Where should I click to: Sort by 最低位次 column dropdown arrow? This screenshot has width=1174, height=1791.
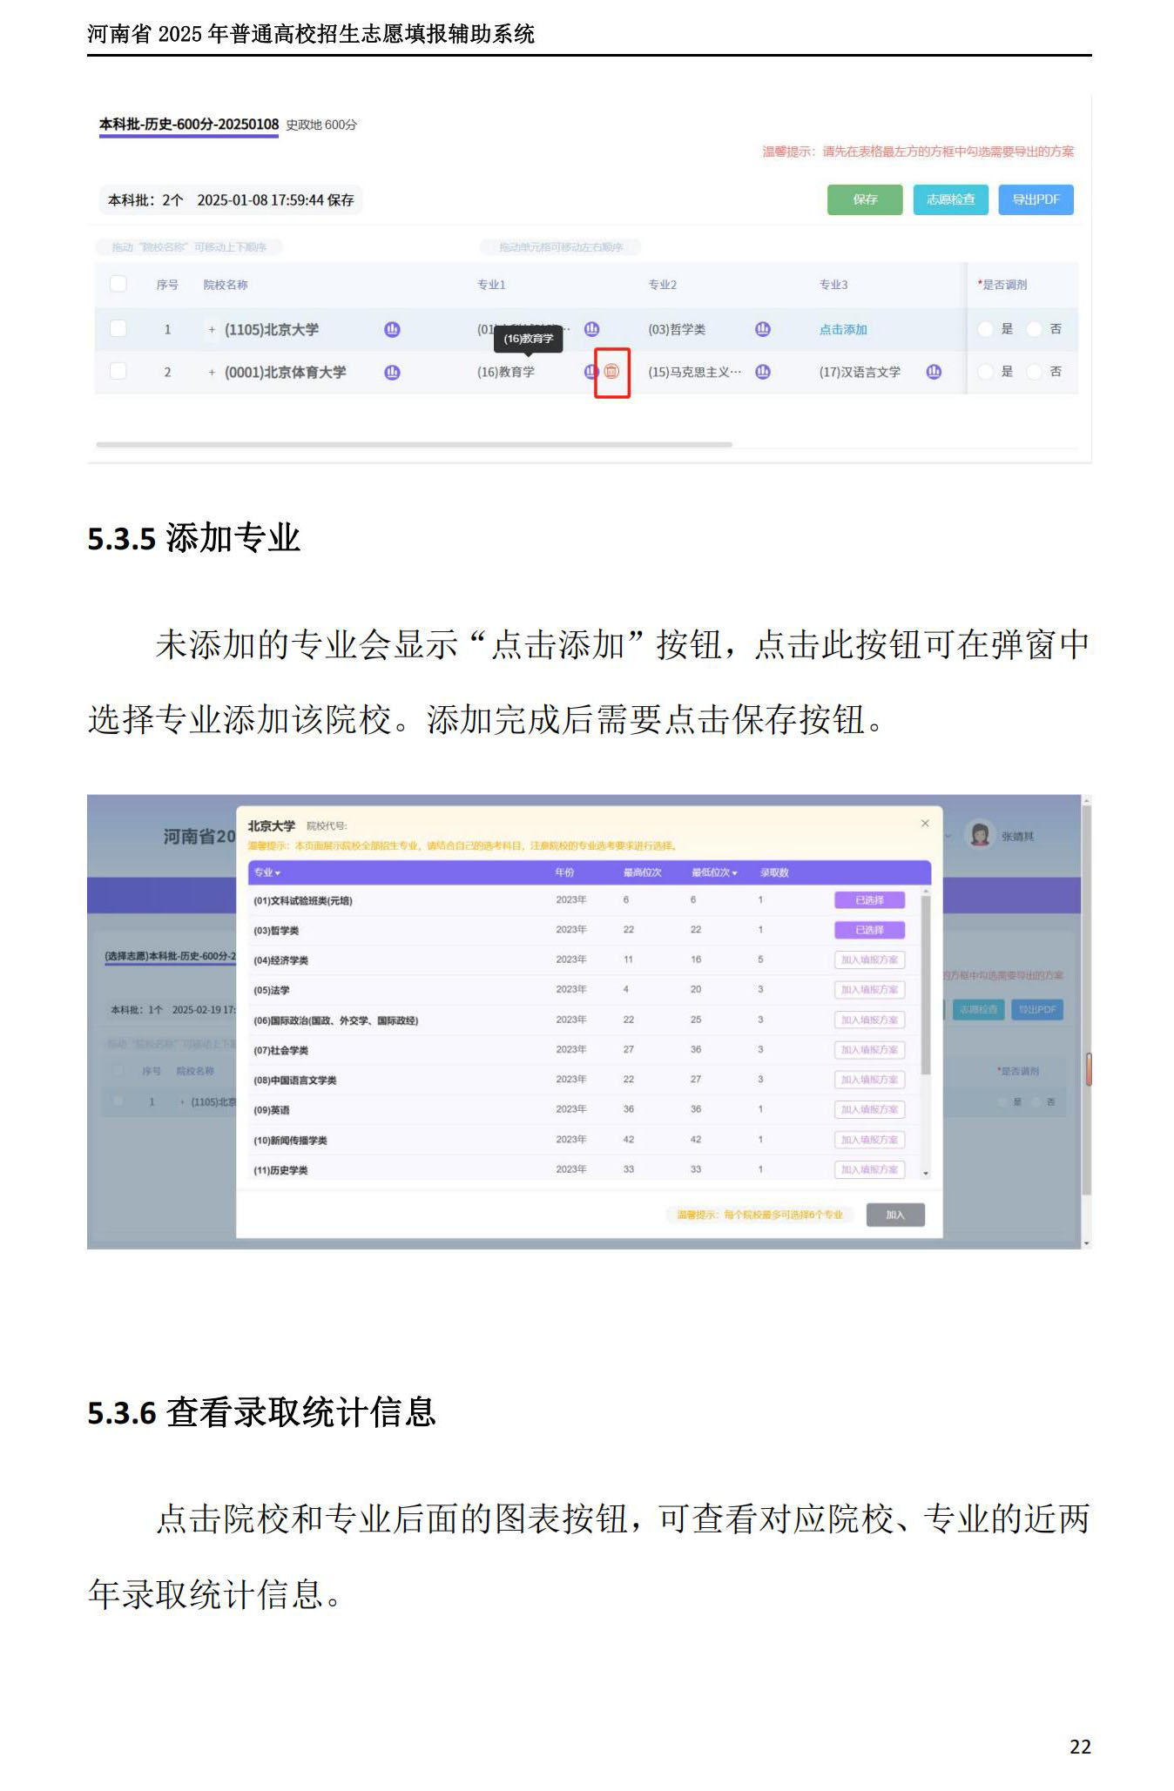coord(734,873)
